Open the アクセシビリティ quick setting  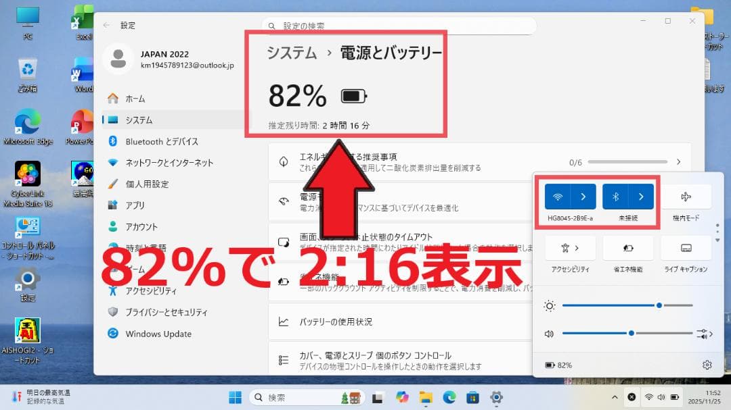point(569,248)
